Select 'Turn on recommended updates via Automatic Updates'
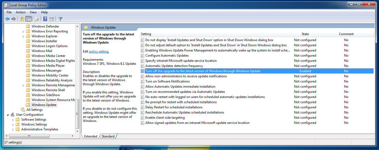The height and width of the screenshot is (150, 379). pos(185,92)
